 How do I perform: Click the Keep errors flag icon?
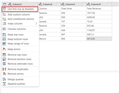click(x=4, y=49)
